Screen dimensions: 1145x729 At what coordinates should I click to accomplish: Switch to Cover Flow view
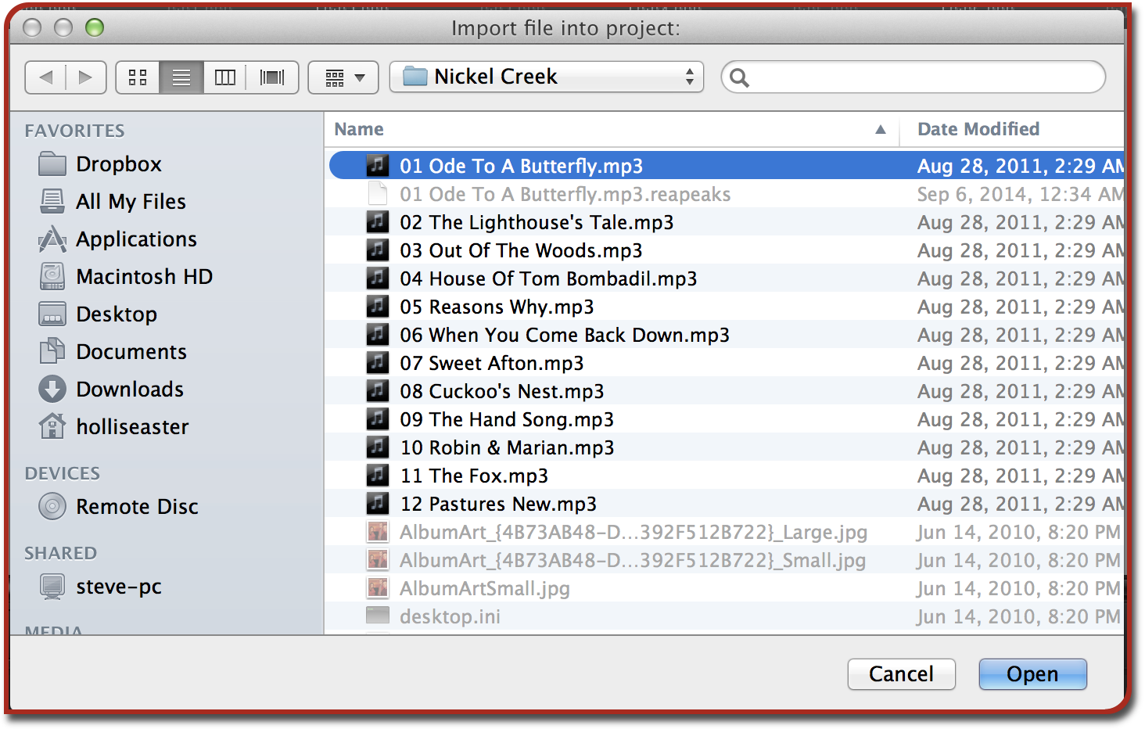(x=272, y=77)
